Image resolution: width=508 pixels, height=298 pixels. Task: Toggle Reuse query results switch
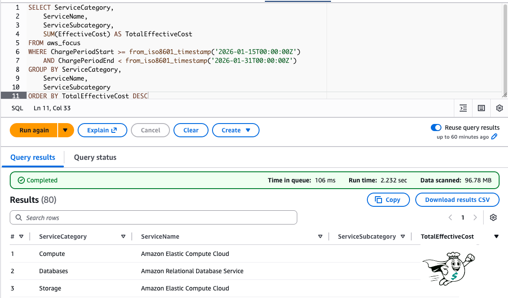point(436,128)
